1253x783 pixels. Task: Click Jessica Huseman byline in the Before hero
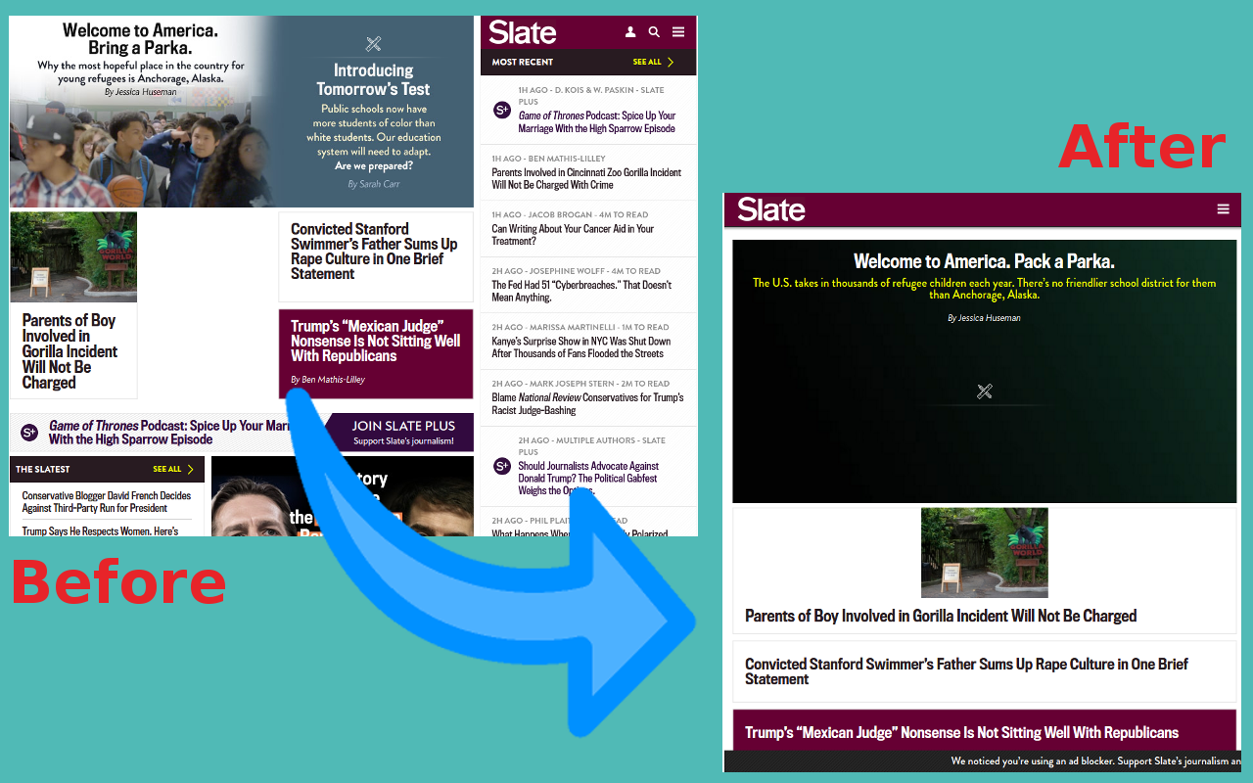pyautogui.click(x=141, y=92)
